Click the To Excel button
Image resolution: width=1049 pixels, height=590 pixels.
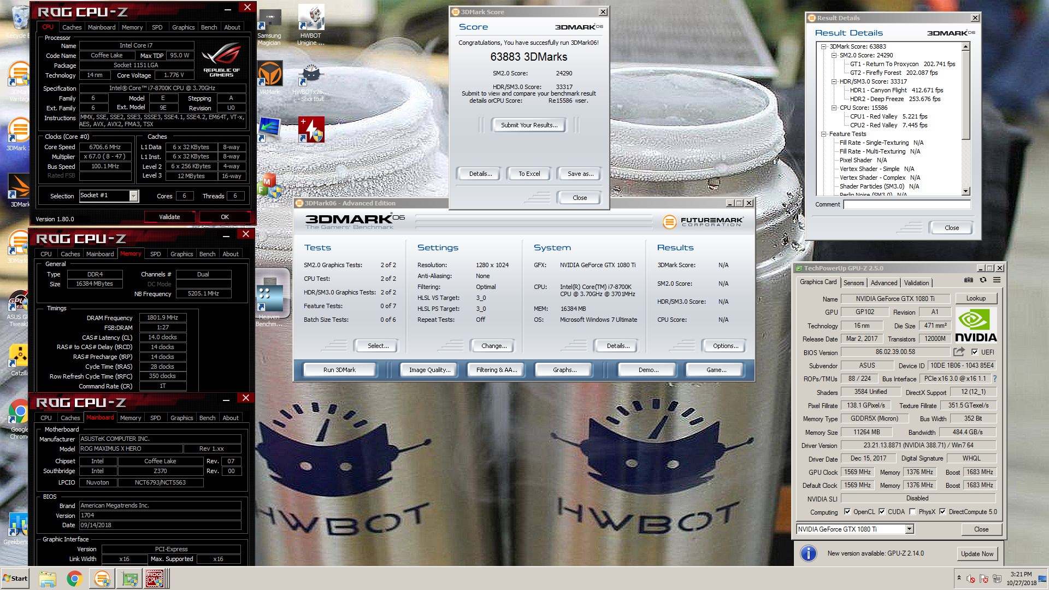tap(529, 174)
